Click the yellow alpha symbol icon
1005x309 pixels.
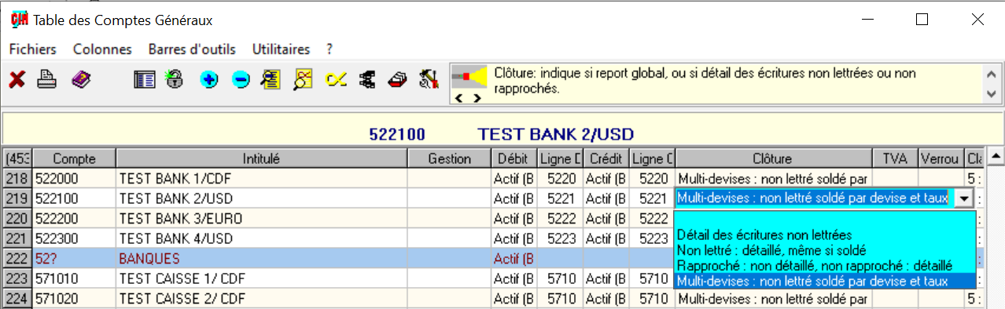[x=336, y=79]
